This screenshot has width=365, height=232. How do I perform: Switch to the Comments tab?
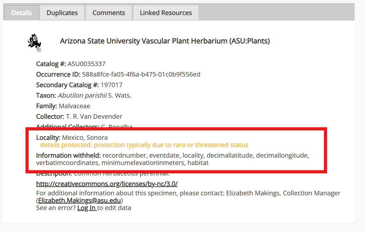pyautogui.click(x=108, y=12)
